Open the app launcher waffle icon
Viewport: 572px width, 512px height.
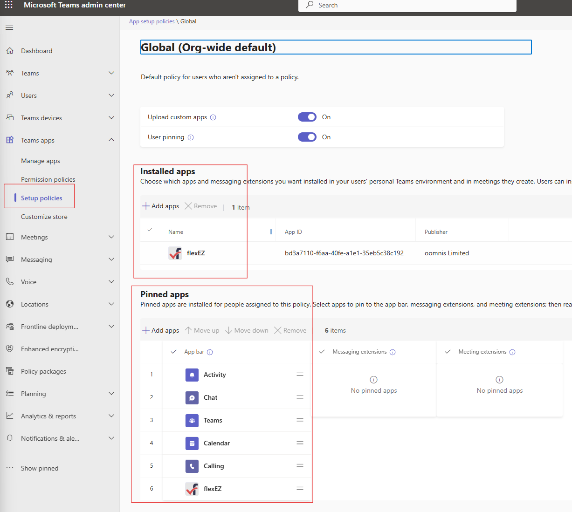pyautogui.click(x=9, y=5)
